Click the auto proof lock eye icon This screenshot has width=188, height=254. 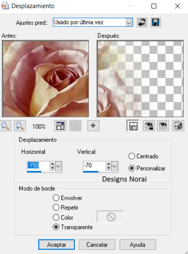[149, 126]
